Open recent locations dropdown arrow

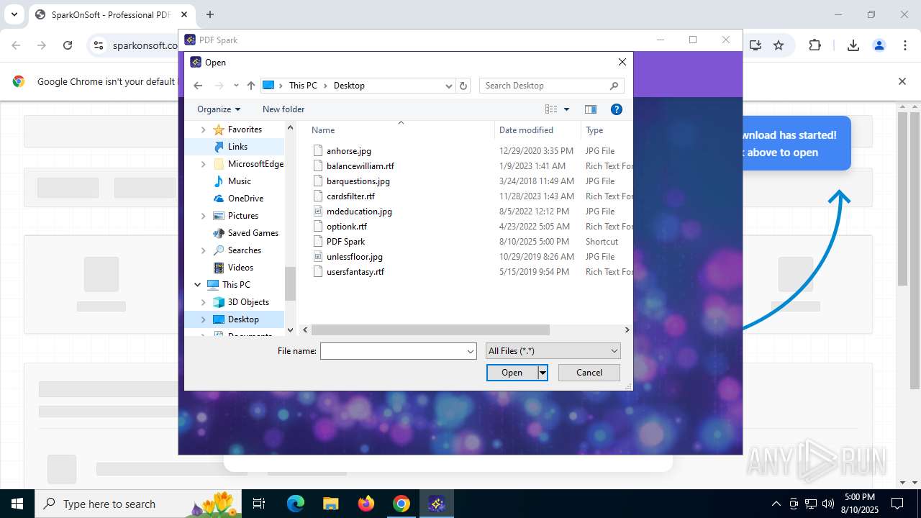(x=236, y=86)
